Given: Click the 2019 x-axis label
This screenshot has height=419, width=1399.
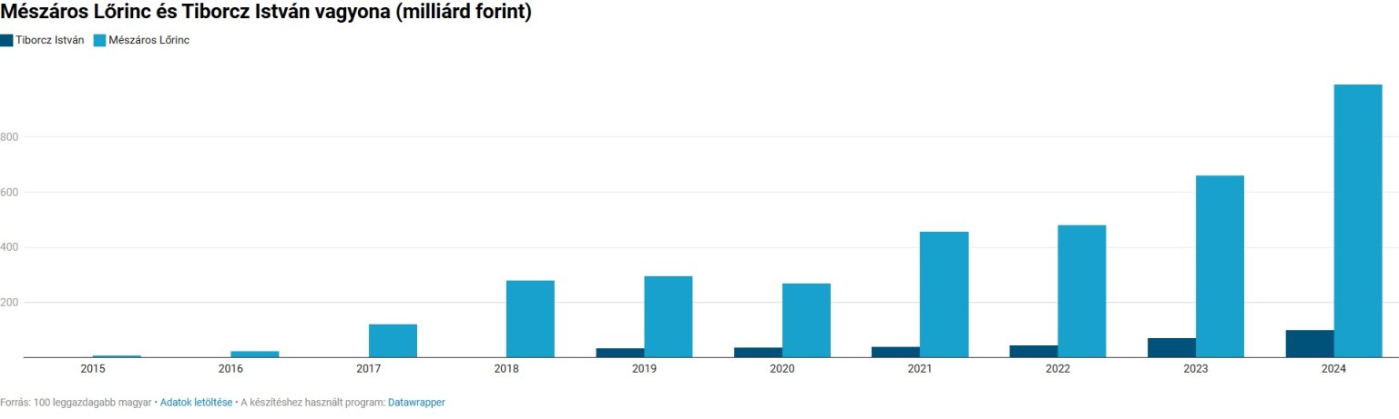Looking at the screenshot, I should pos(644,369).
